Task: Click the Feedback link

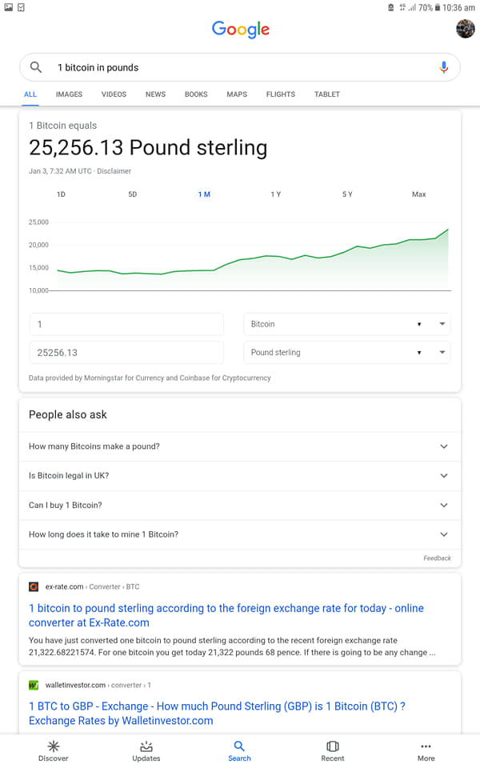Action: (x=437, y=558)
